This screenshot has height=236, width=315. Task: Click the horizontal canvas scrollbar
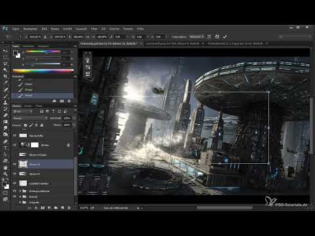click(x=224, y=208)
